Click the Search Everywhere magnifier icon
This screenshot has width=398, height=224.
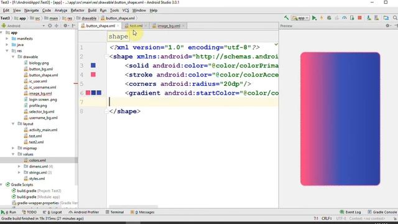(x=395, y=18)
